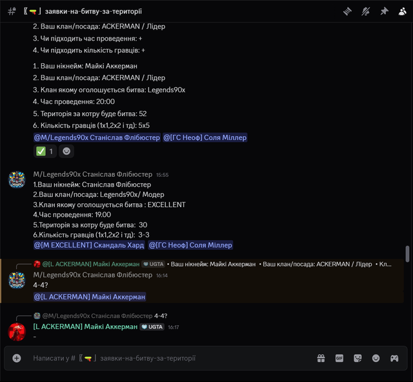Click UGTA tag in reply preview line
The image size is (413, 382).
click(x=153, y=264)
